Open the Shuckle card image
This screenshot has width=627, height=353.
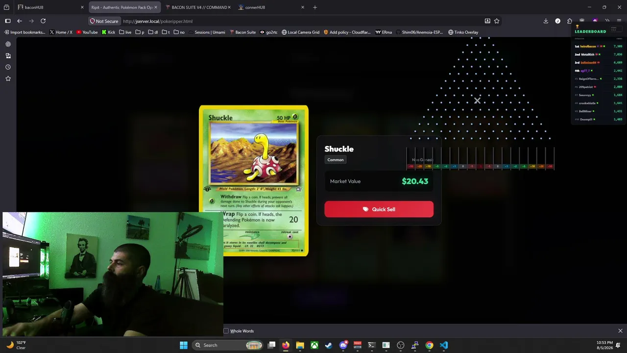click(254, 180)
